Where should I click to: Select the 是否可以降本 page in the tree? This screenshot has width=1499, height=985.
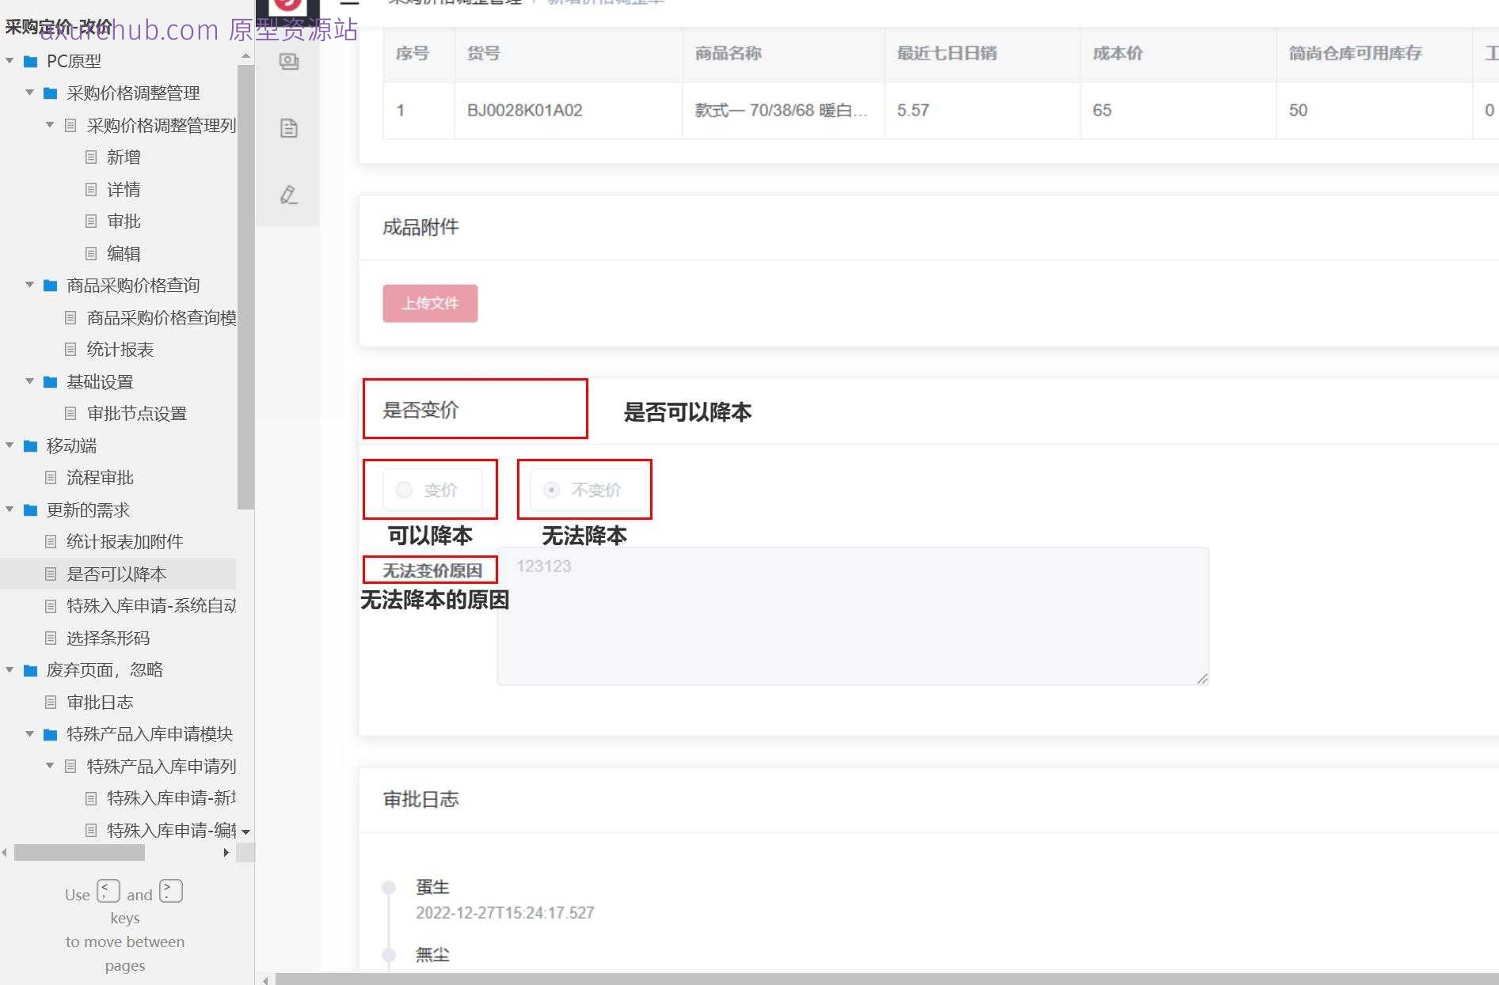117,574
